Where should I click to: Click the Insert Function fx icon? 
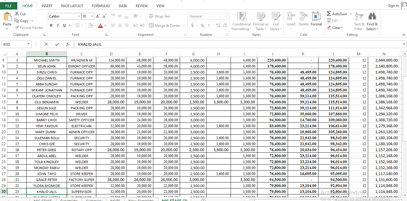[68, 44]
